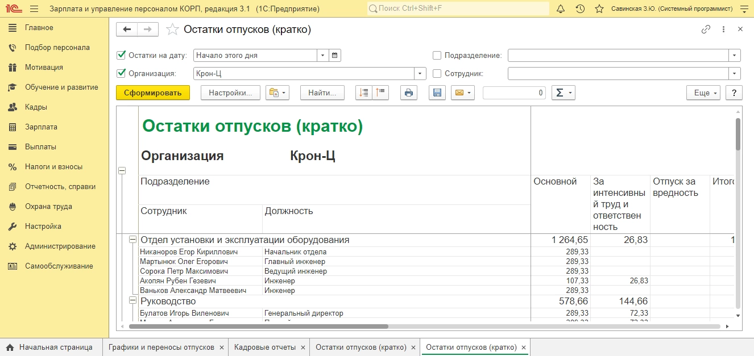Collapse the Руководство group
The height and width of the screenshot is (356, 754).
tap(132, 301)
